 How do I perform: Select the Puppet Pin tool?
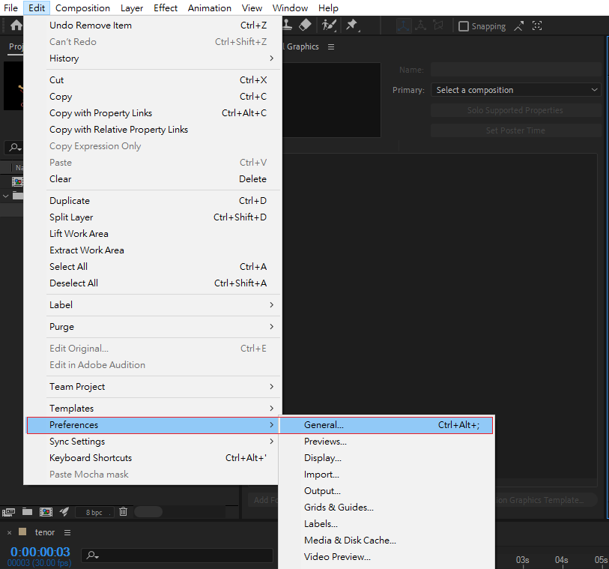pyautogui.click(x=351, y=25)
